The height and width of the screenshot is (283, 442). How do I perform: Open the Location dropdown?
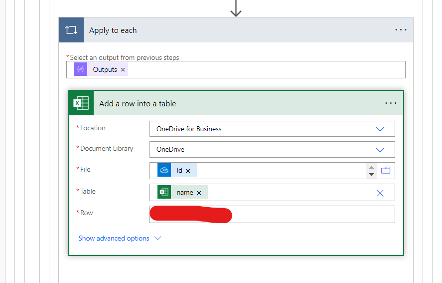tap(380, 129)
